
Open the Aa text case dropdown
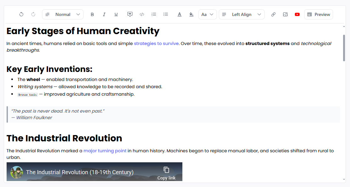[207, 14]
